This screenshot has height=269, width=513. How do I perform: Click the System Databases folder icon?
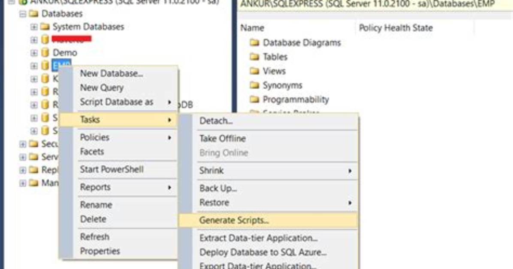[45, 27]
